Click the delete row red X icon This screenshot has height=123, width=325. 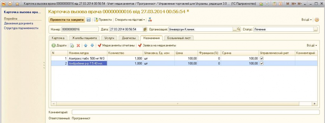coord(78,45)
